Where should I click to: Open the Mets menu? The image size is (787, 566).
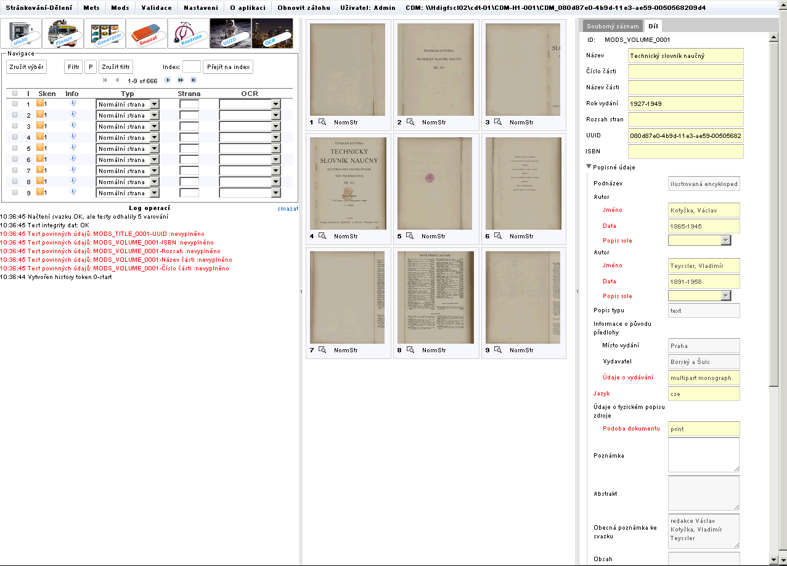pyautogui.click(x=92, y=8)
